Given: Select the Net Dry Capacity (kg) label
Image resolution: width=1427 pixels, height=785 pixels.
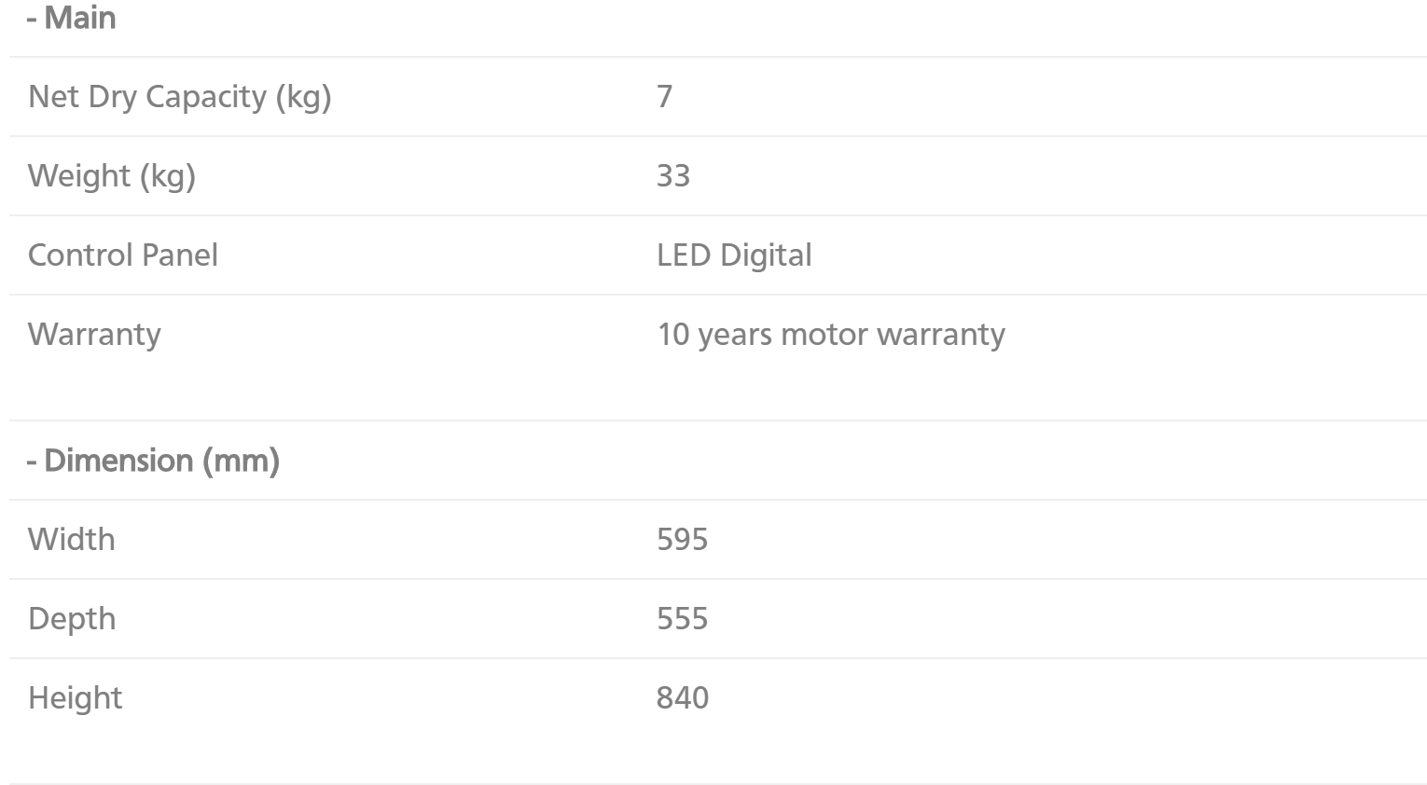Looking at the screenshot, I should pyautogui.click(x=180, y=97).
